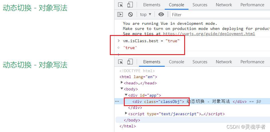Open Sources tab in bottom DevTools
270x132 pixels.
200,62
